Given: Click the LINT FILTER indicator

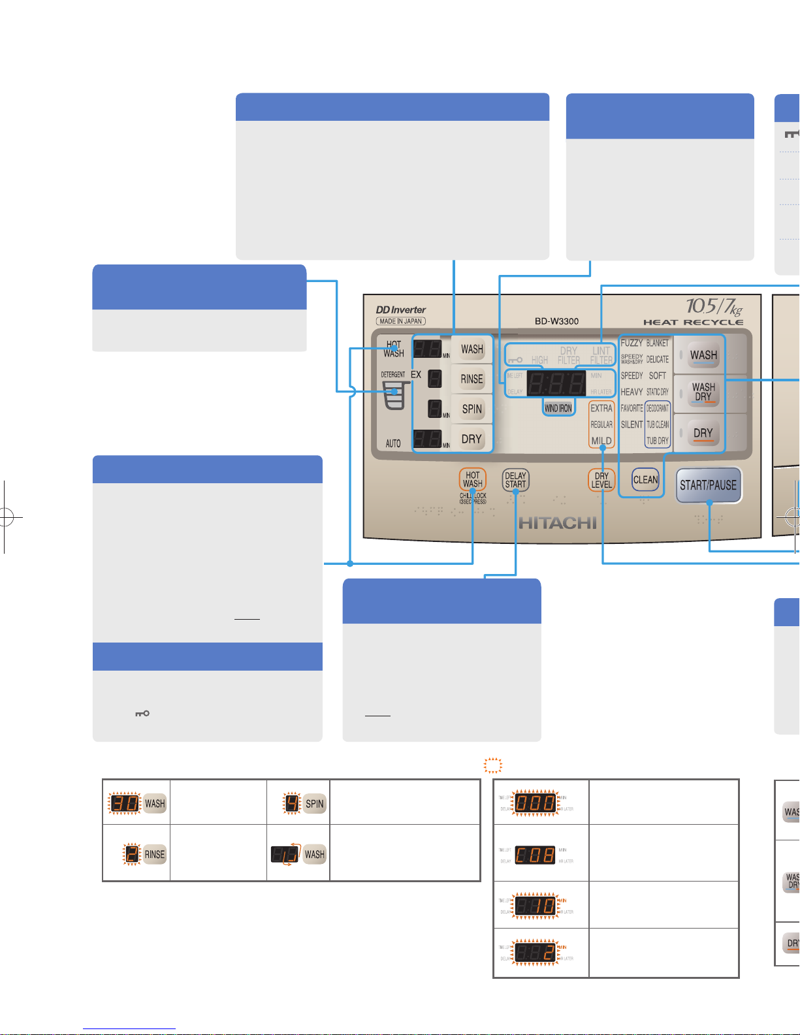Looking at the screenshot, I should point(601,355).
